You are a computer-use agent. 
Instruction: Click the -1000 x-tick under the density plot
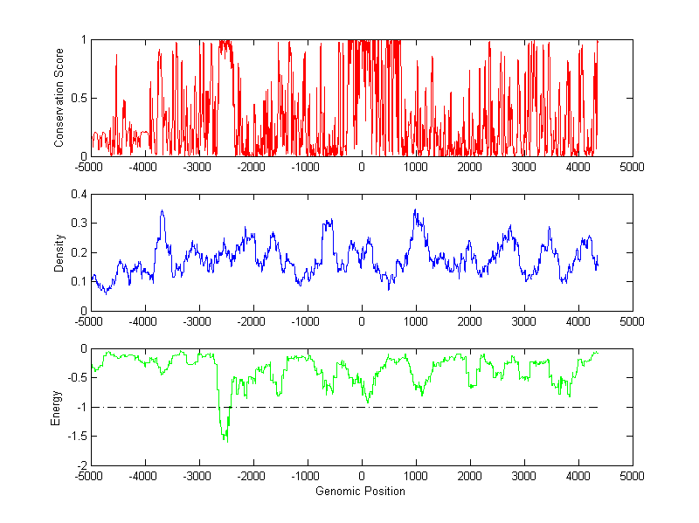pyautogui.click(x=305, y=321)
